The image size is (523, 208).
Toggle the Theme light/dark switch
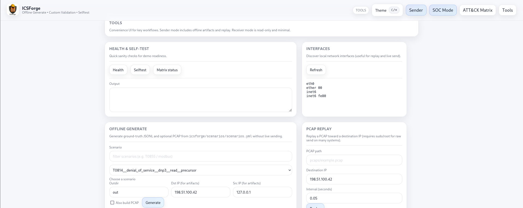point(394,10)
